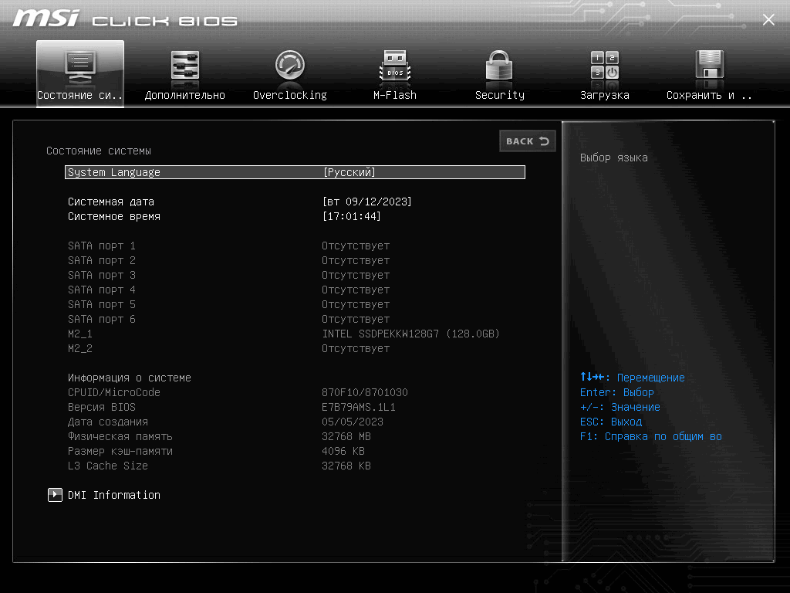The height and width of the screenshot is (593, 790).
Task: Click the Дата создания label
Action: pyautogui.click(x=108, y=422)
